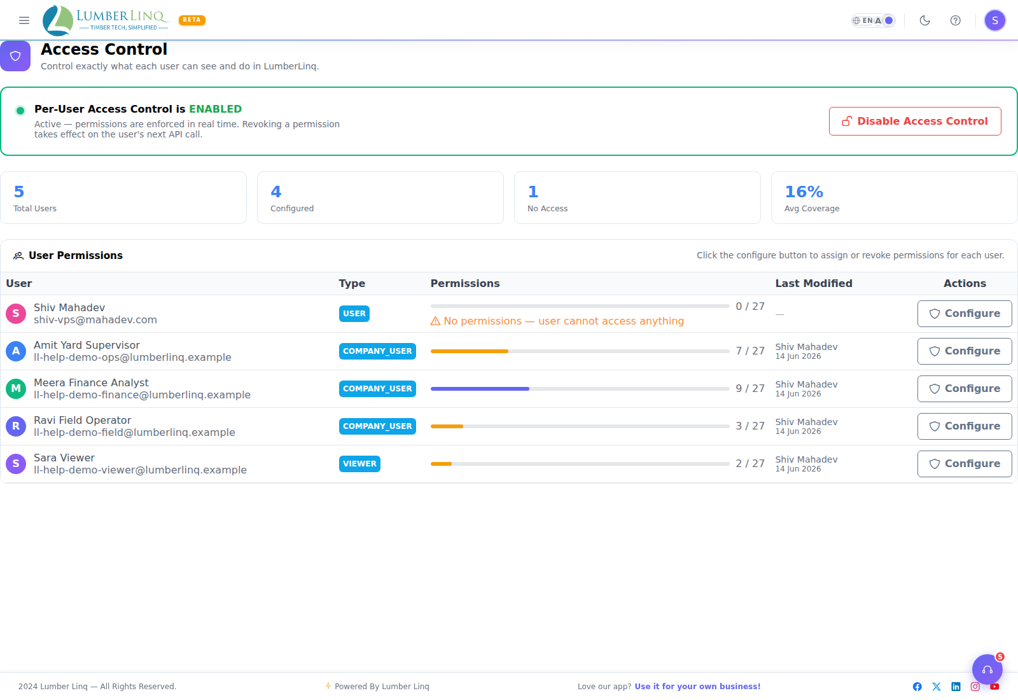Switch to dark mode moon icon

925,20
